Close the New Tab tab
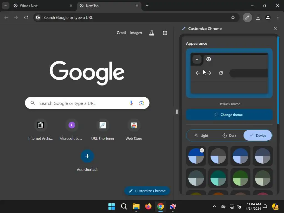 coord(137,6)
